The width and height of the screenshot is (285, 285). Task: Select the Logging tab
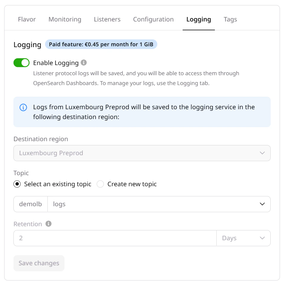[x=198, y=19]
